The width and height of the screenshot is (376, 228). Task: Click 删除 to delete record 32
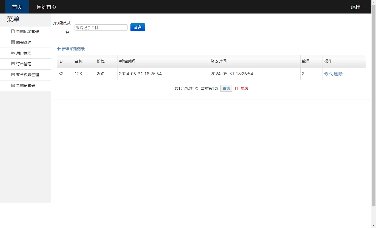coord(338,73)
